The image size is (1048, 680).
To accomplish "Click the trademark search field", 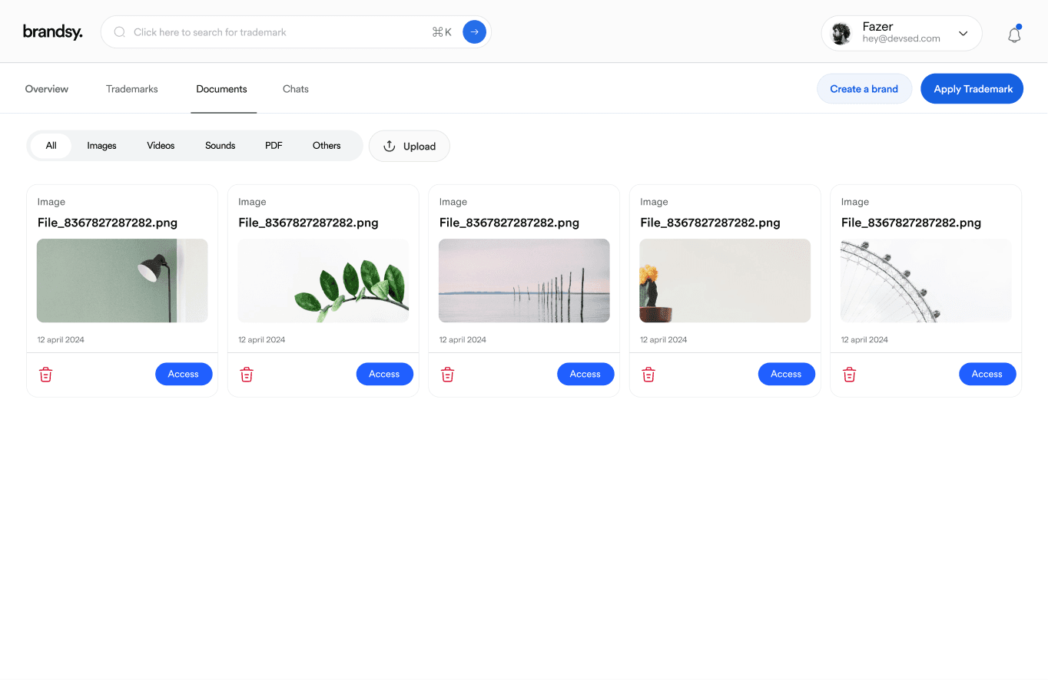I will 277,32.
